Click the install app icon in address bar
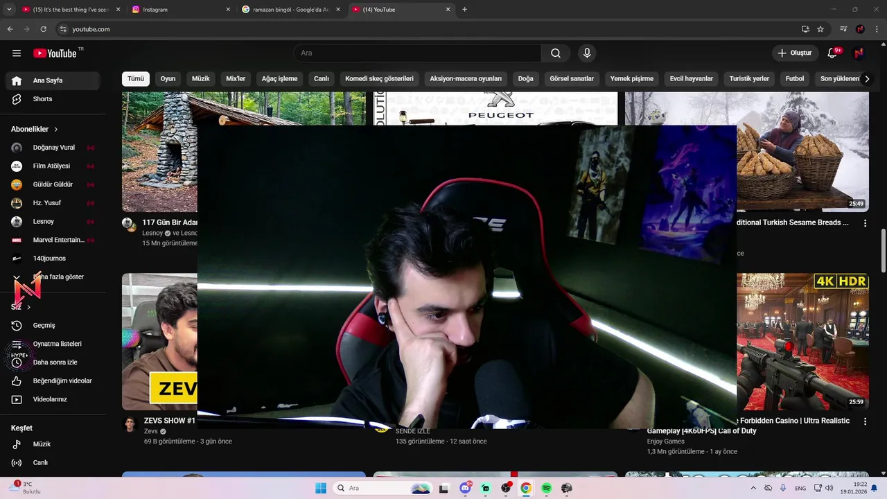The height and width of the screenshot is (499, 887). (x=805, y=29)
